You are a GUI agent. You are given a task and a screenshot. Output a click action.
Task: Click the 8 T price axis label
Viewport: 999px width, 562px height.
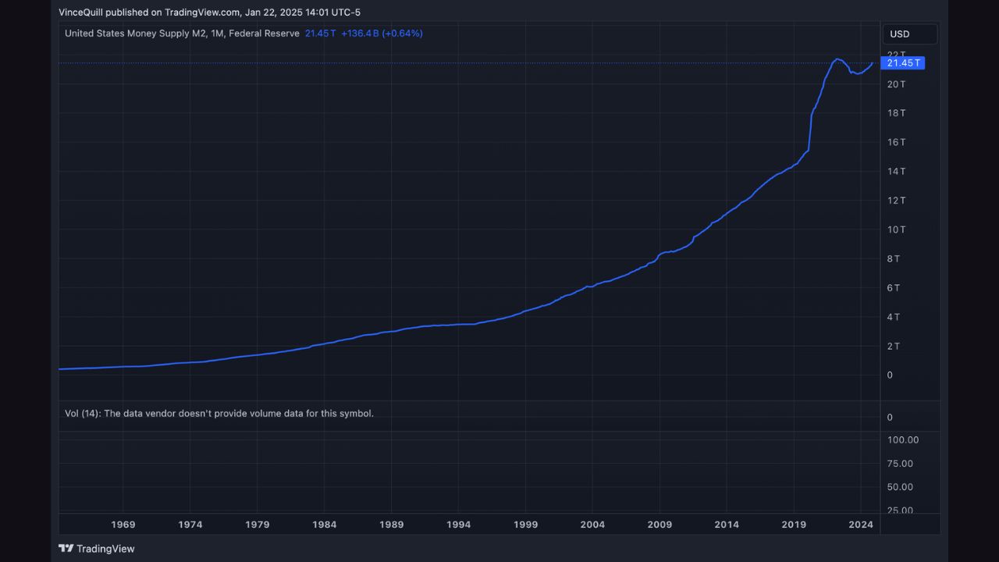pos(894,258)
